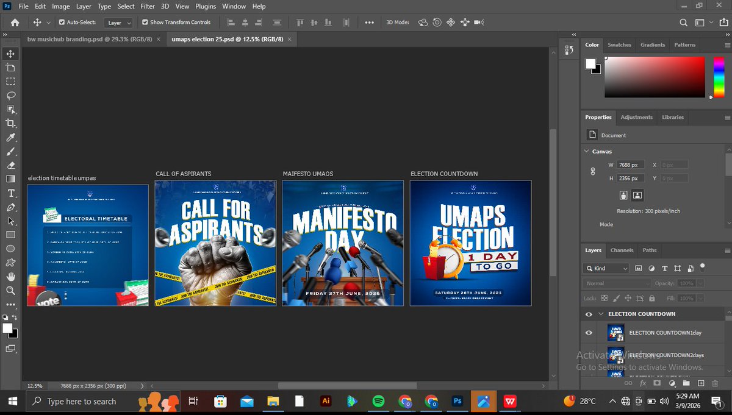Collapse the Canvas section
732x415 pixels.
pos(587,151)
